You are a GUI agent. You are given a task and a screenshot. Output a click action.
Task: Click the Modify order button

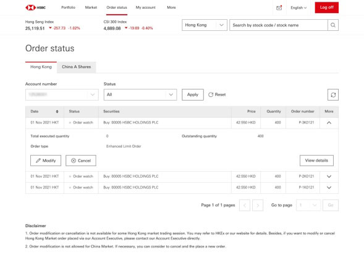point(46,161)
